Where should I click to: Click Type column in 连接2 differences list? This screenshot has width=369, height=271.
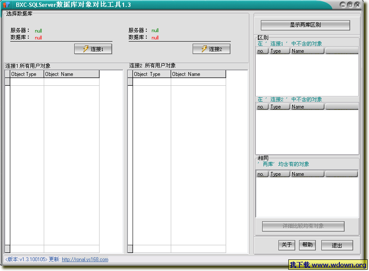279,107
